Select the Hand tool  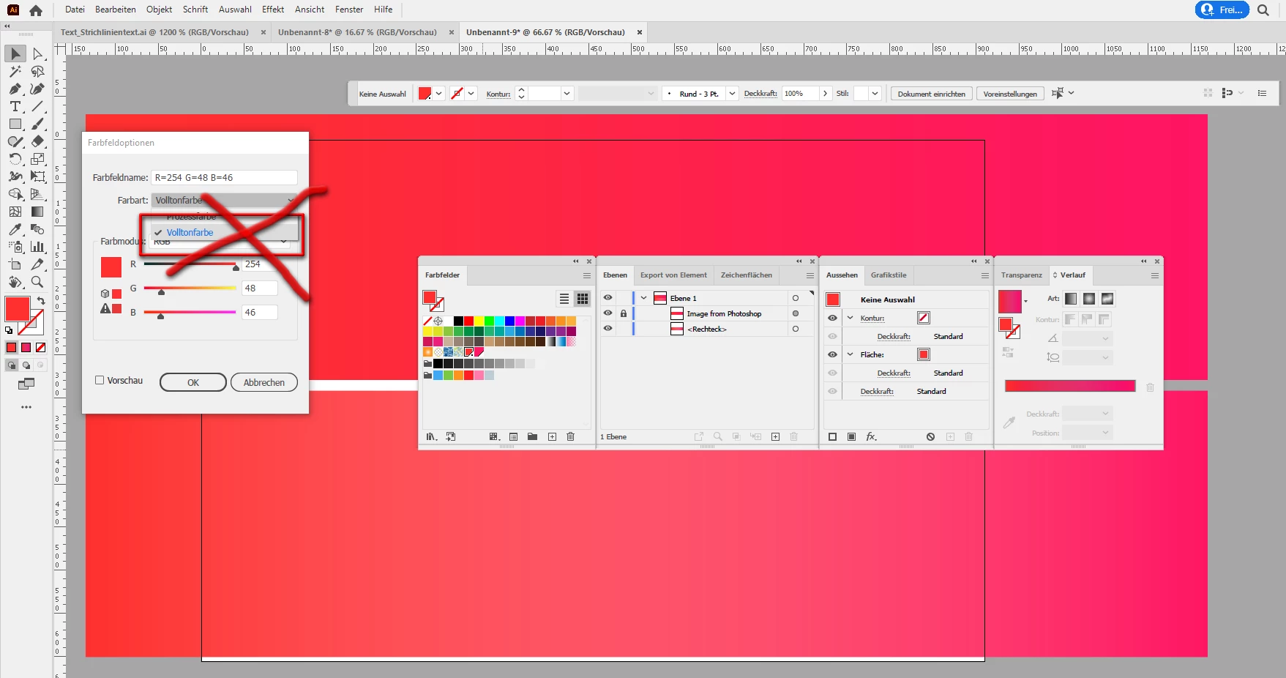(x=15, y=283)
